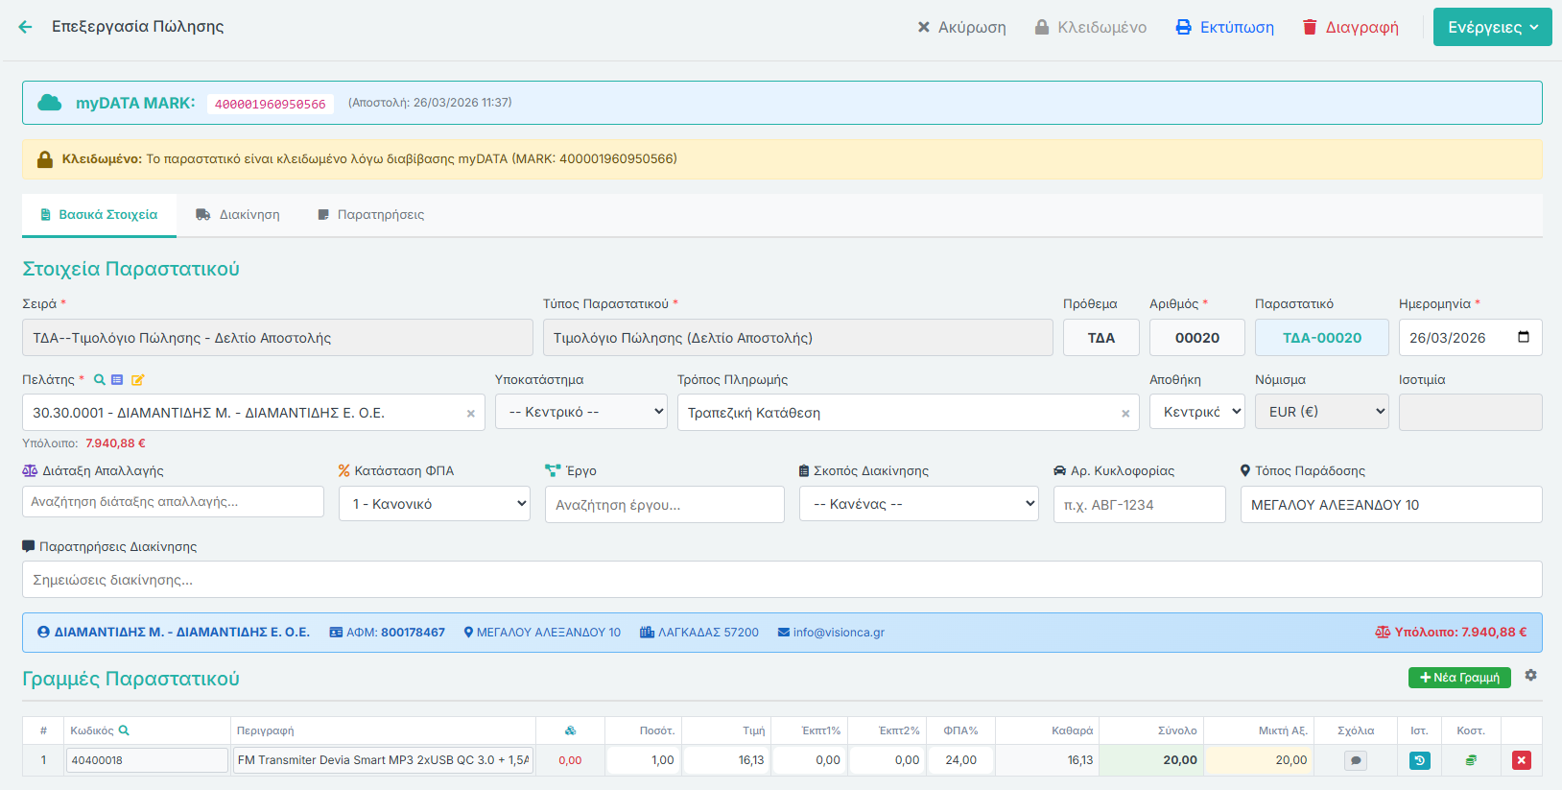Viewport: 1562px width, 790px height.
Task: Click the lock icon in the yellow warning
Action: 45,159
